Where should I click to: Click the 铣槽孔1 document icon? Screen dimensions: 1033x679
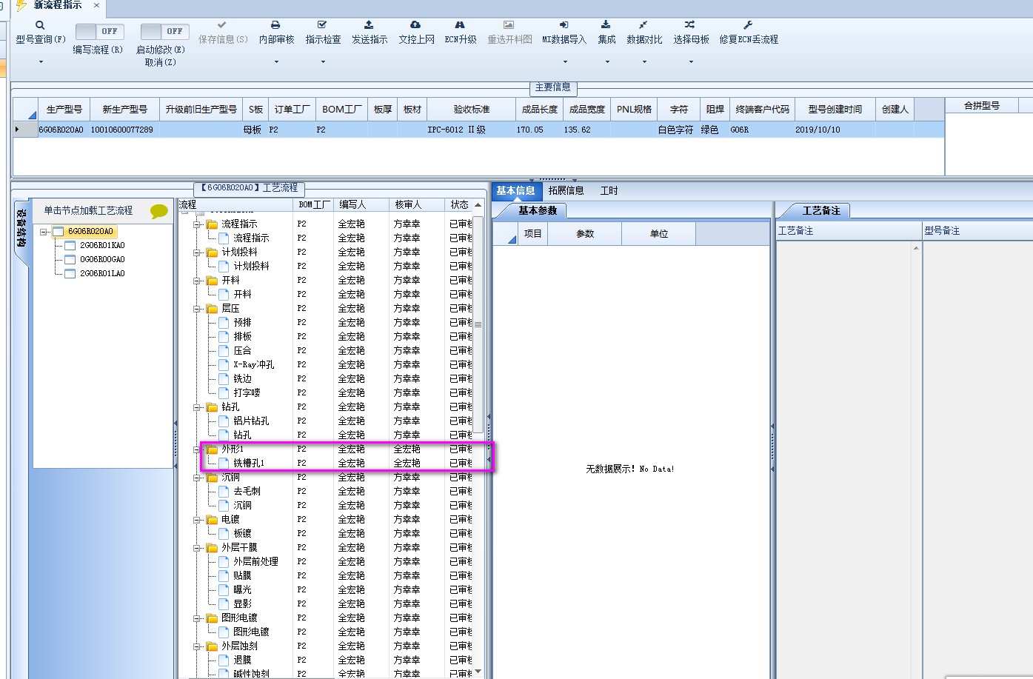(224, 463)
